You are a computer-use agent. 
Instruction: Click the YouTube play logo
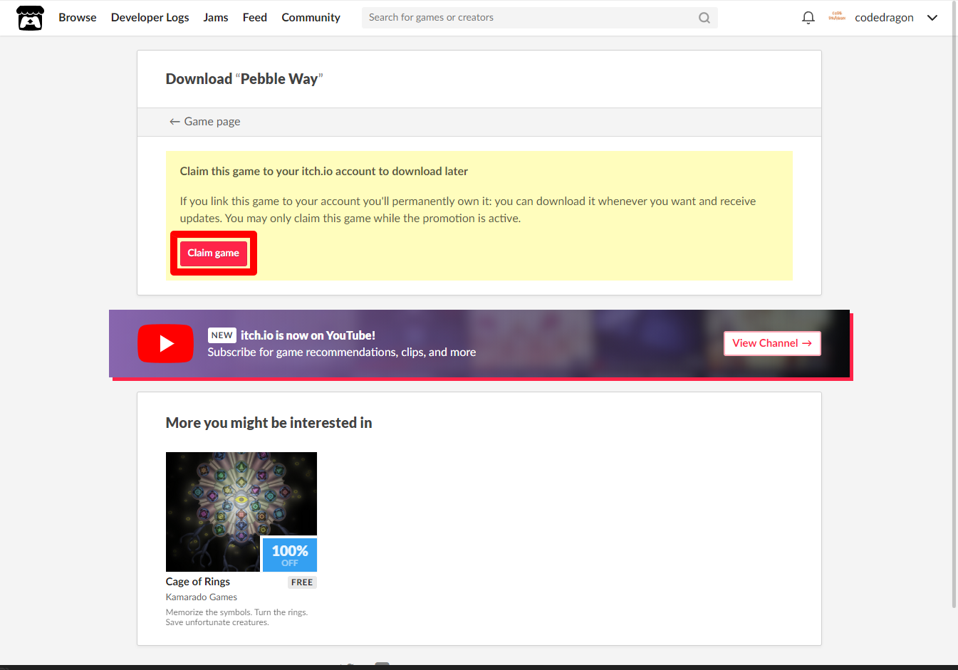click(165, 343)
